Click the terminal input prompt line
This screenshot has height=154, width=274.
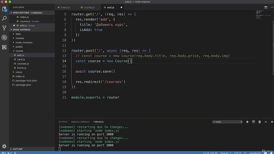60,149
